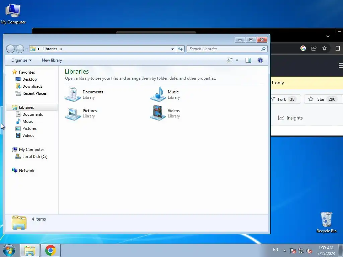This screenshot has height=257, width=343.
Task: Click the Star button on GitHub page
Action: pos(323,99)
